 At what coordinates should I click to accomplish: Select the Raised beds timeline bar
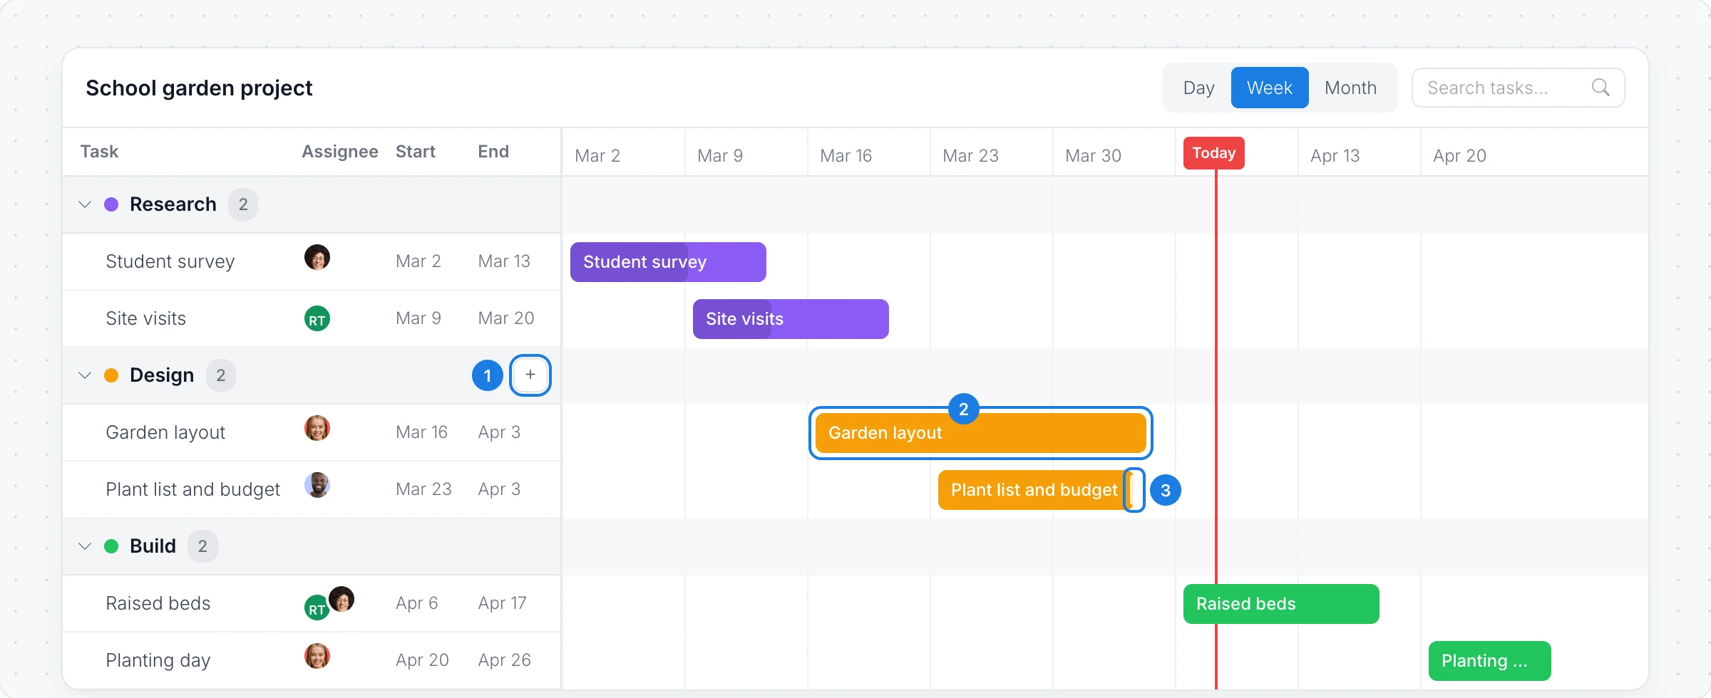(x=1281, y=604)
